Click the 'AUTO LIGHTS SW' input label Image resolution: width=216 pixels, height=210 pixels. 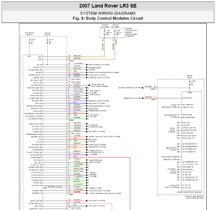[35, 147]
